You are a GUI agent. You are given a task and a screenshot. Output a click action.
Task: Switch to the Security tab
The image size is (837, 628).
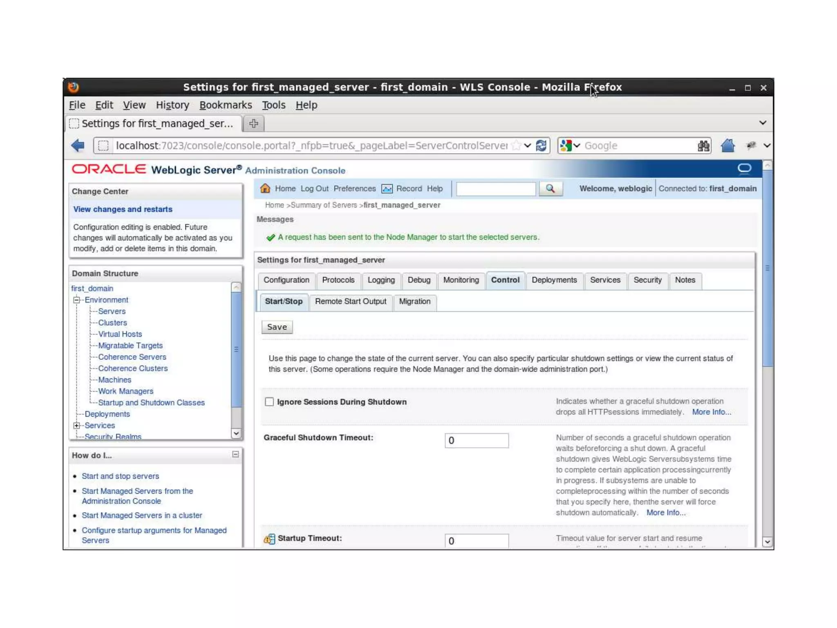click(647, 280)
